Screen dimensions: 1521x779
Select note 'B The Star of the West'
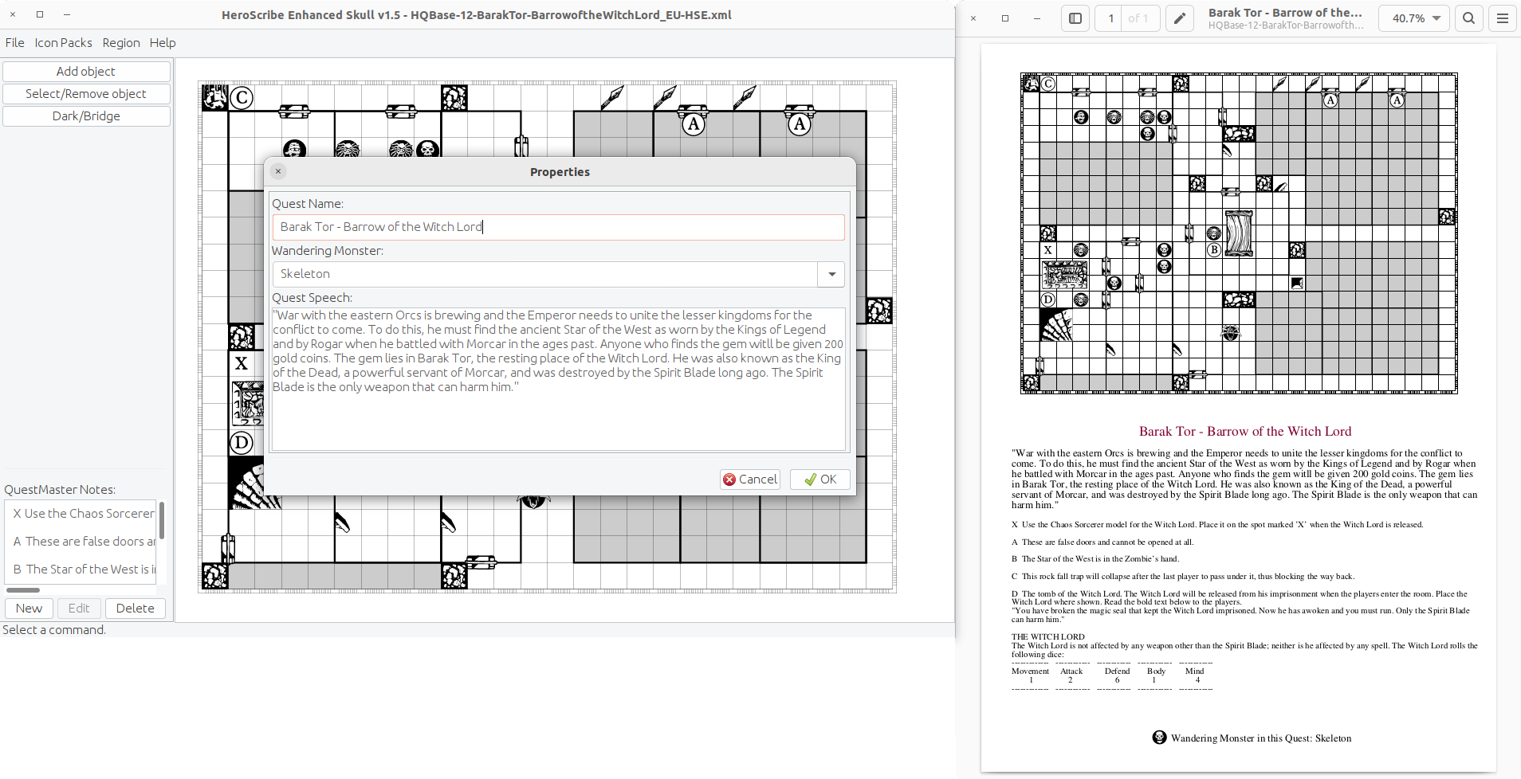pyautogui.click(x=83, y=570)
